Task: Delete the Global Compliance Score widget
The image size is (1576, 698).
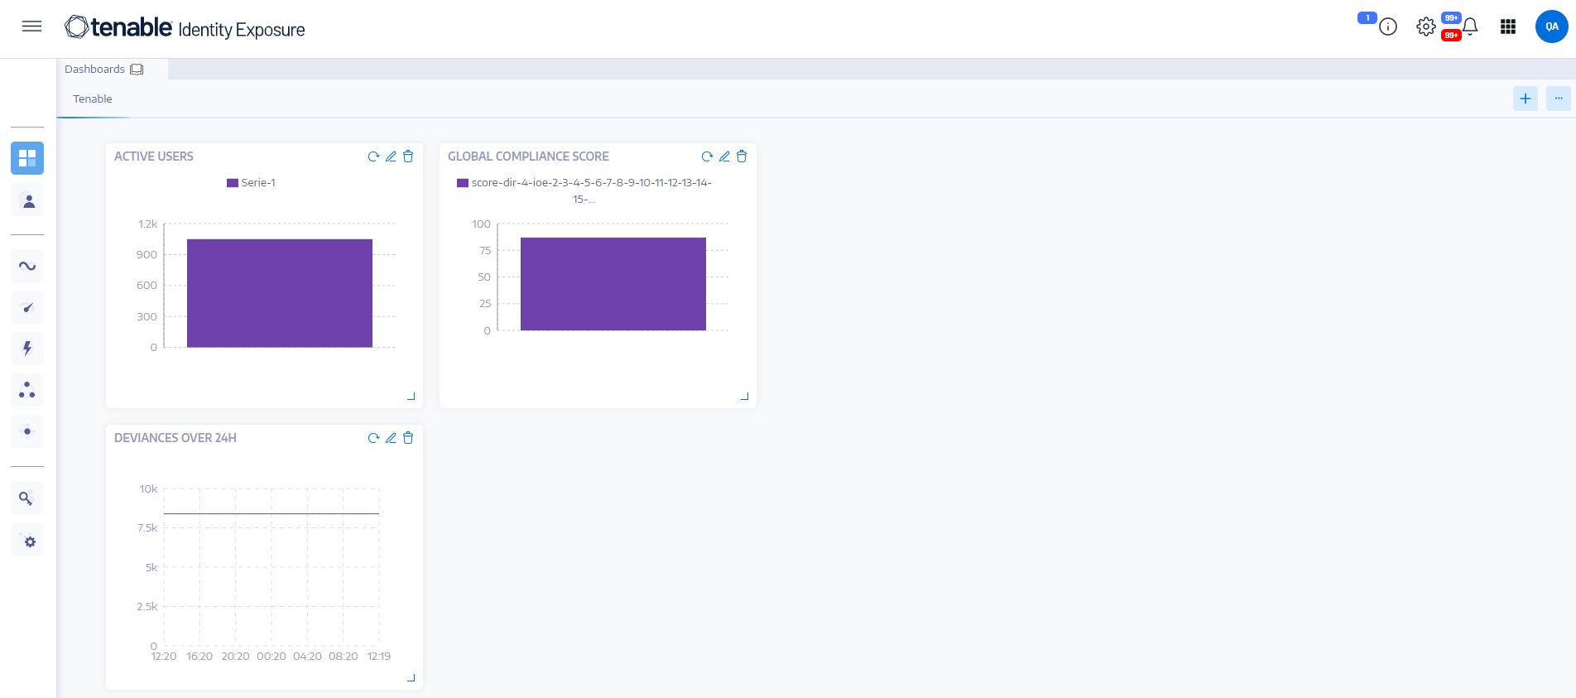Action: point(742,156)
